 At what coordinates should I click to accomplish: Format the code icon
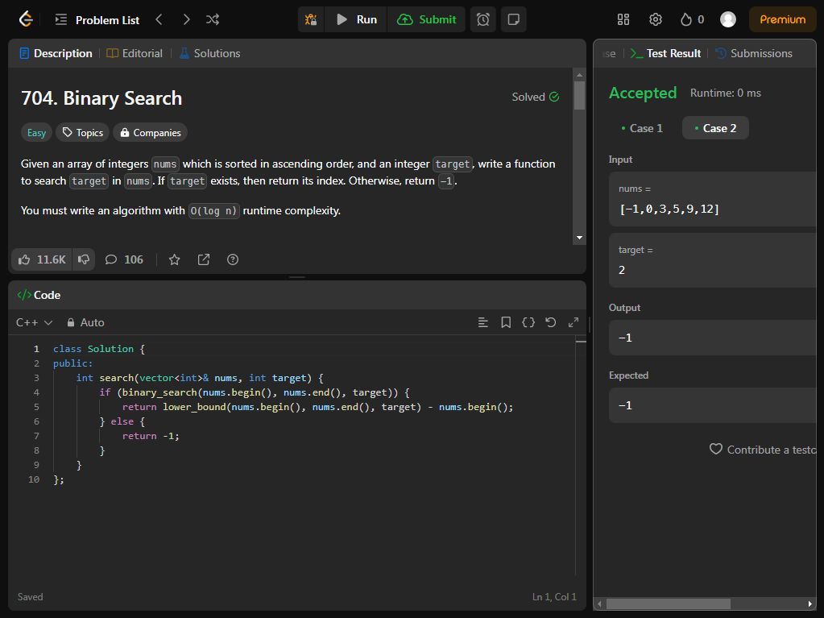(483, 322)
